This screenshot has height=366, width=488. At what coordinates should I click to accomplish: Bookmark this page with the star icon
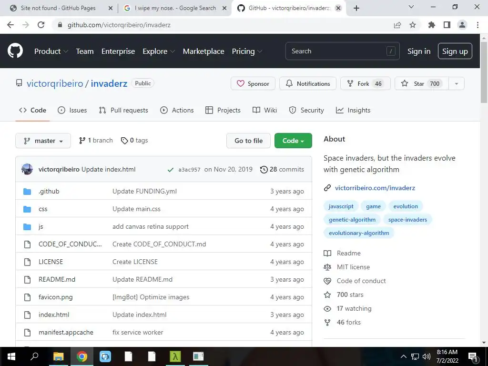pos(413,25)
